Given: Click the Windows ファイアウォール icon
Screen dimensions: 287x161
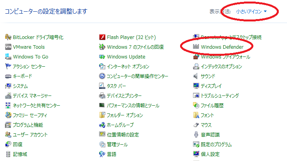Looking at the screenshot, I should pyautogui.click(x=196, y=57).
